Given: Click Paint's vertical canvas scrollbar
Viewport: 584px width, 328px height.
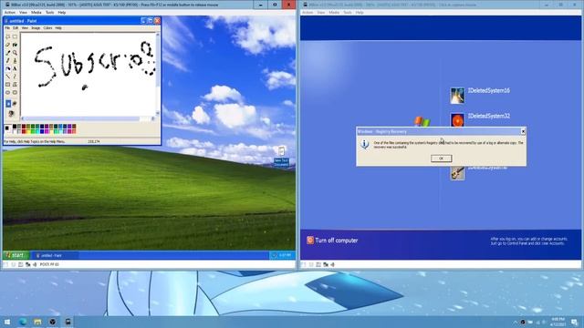Looking at the screenshot, I should (158, 74).
